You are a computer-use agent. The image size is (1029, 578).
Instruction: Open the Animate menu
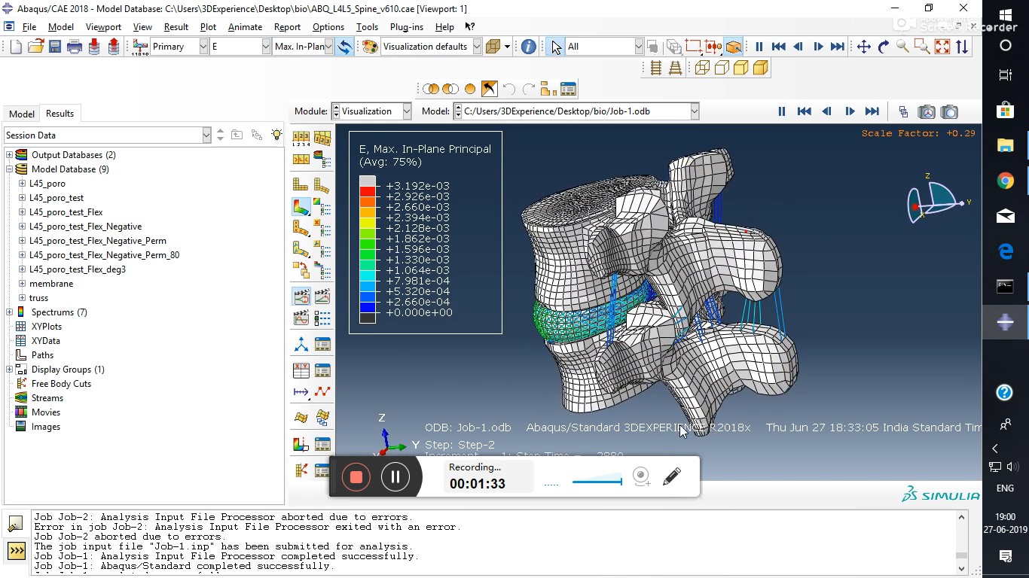245,26
